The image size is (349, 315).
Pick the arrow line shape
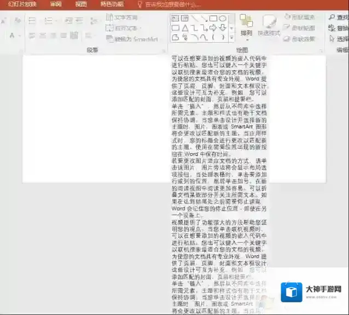(x=204, y=18)
